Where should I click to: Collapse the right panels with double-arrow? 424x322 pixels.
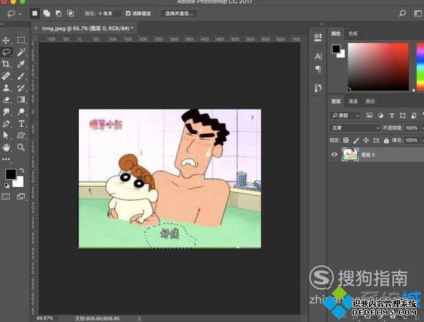[322, 24]
